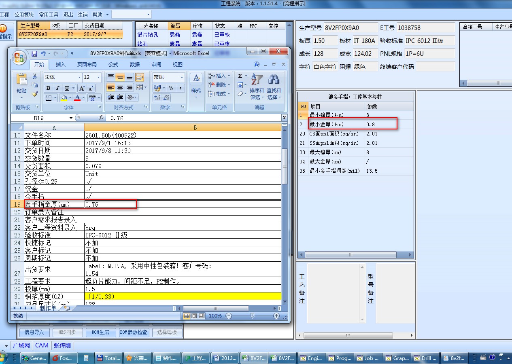Open the 常用工具 menu
Screen dimensions: 512x364
[x=49, y=15]
